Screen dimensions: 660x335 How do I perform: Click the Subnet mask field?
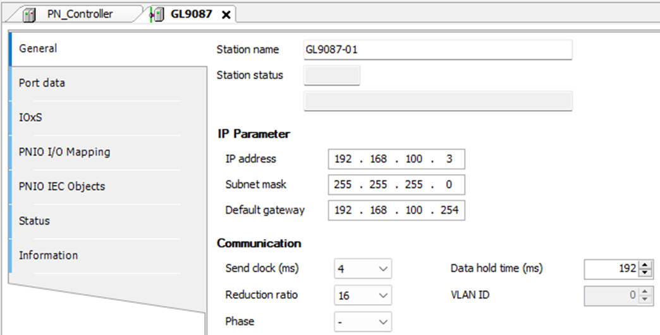point(396,185)
